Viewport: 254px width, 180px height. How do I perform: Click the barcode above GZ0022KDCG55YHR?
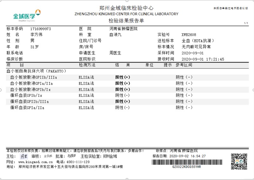186,162
